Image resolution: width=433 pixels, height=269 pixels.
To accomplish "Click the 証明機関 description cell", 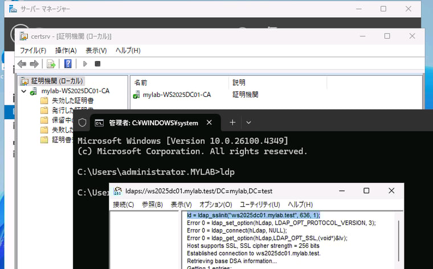I will [x=245, y=95].
